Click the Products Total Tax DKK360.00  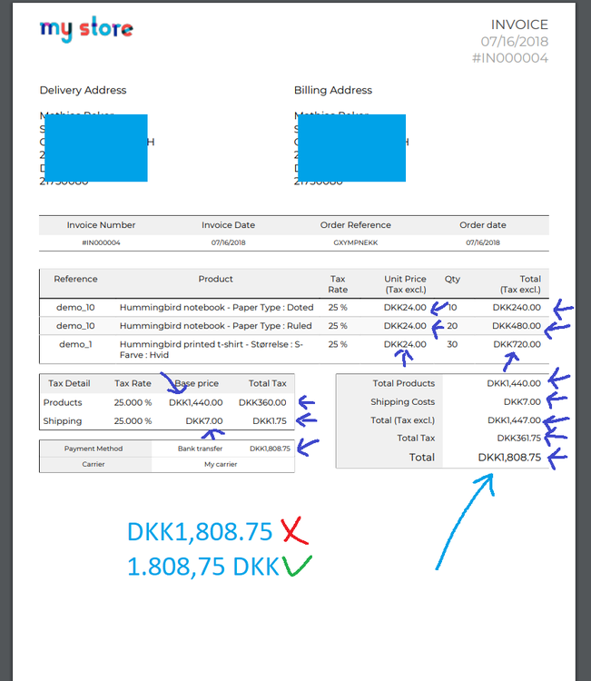click(x=262, y=402)
